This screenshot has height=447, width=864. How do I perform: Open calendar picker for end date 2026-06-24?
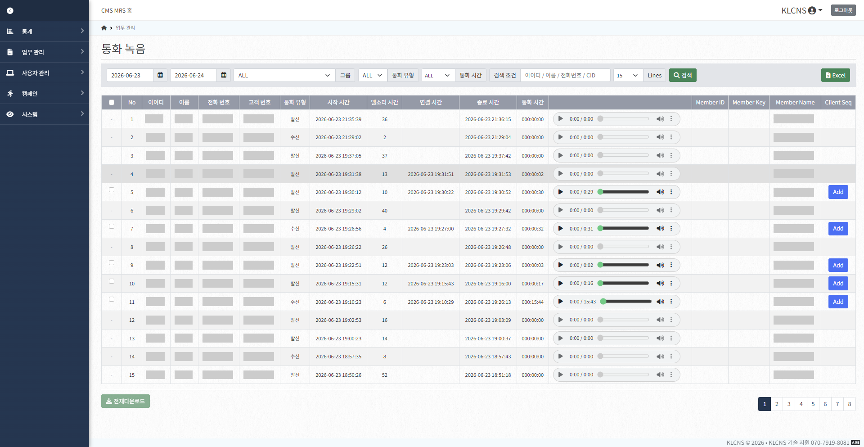(x=224, y=75)
